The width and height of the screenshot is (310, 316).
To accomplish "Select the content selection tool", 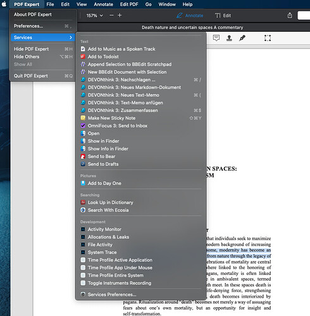I will (x=268, y=38).
